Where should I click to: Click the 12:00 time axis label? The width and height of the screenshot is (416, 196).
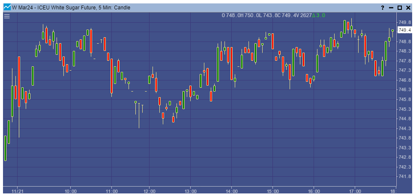point(150,191)
